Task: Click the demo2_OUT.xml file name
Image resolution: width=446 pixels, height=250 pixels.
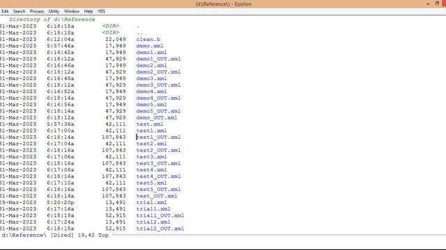Action: pyautogui.click(x=158, y=72)
